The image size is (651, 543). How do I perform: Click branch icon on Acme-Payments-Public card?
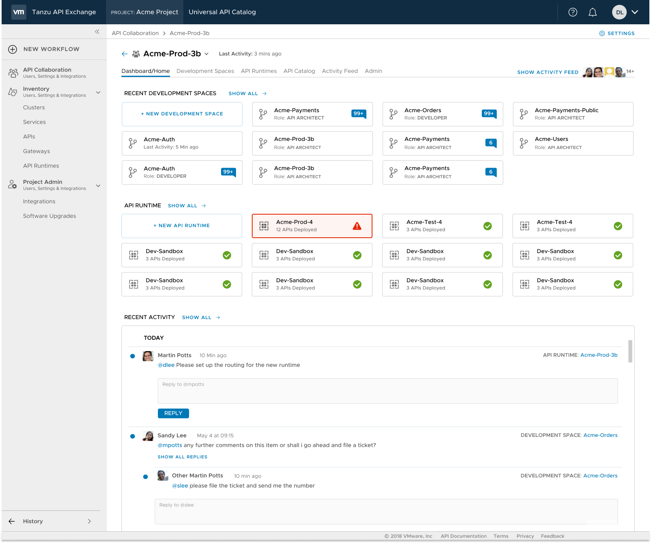pos(523,114)
